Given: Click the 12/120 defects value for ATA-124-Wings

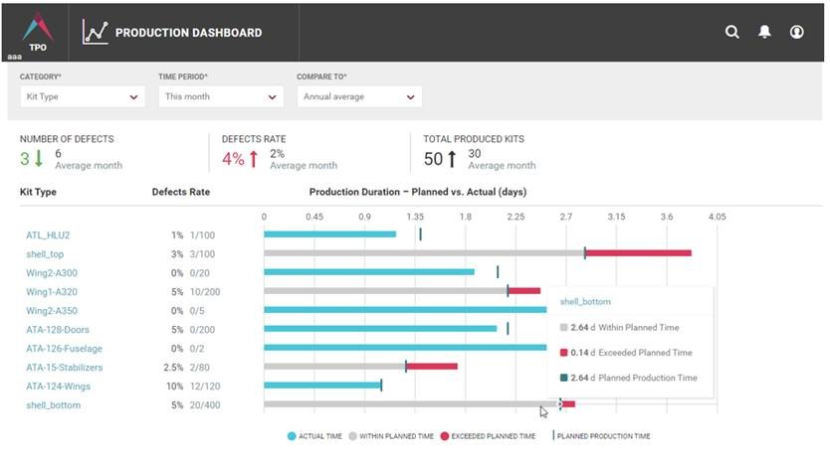Looking at the screenshot, I should (205, 387).
